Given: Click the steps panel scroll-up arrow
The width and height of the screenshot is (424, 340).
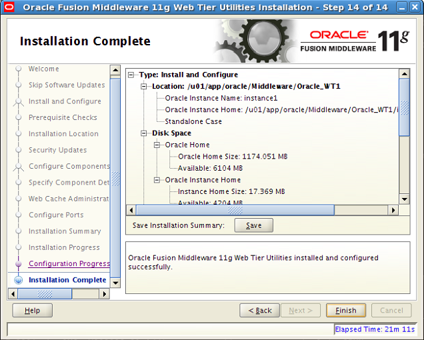Looking at the screenshot, I should [x=115, y=70].
